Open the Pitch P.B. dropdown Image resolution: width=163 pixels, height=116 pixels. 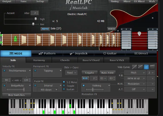pos(135,73)
